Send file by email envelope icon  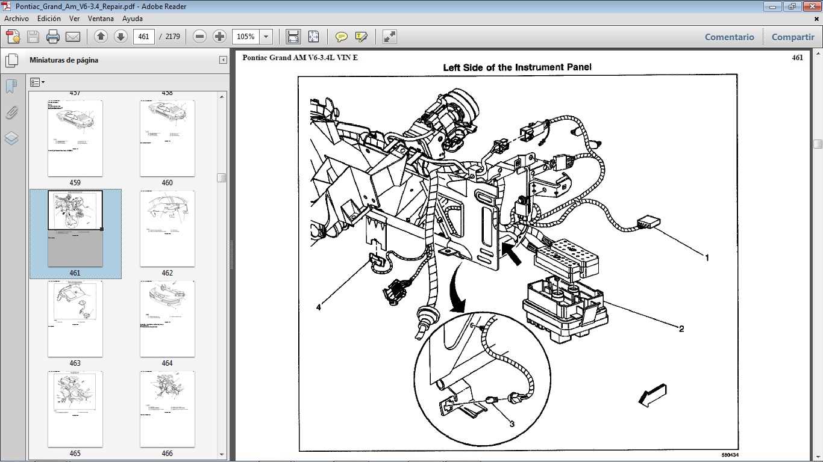tap(73, 37)
